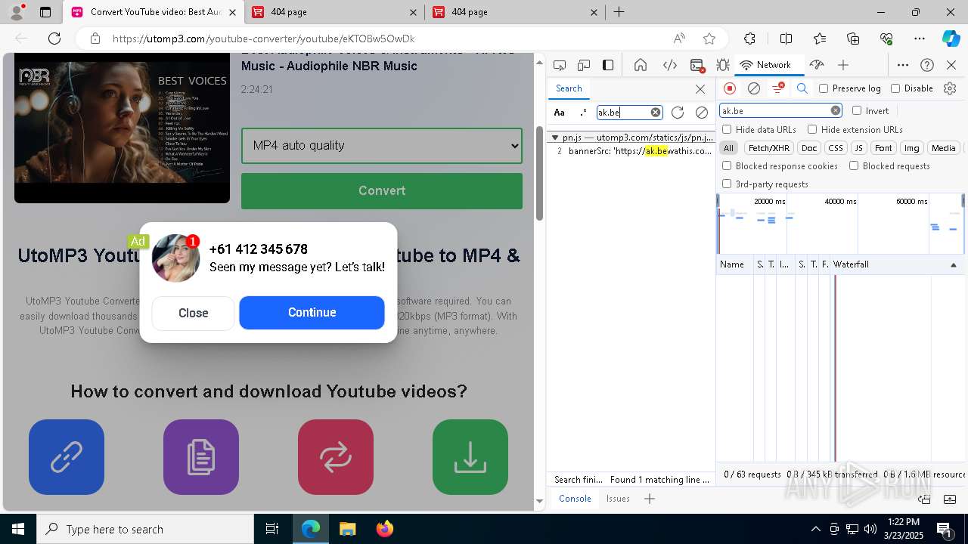Open Network settings gear
This screenshot has width=968, height=544.
(x=950, y=88)
